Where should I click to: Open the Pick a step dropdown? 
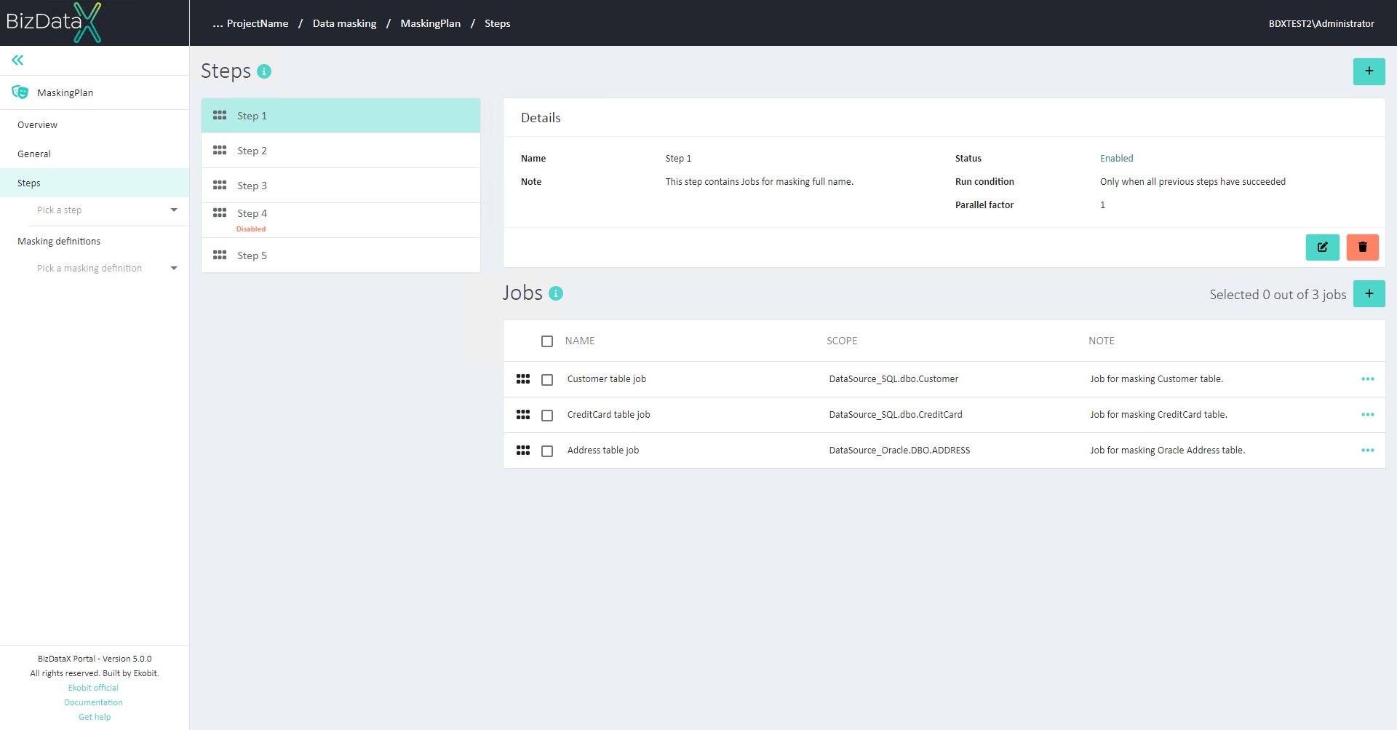pyautogui.click(x=107, y=210)
